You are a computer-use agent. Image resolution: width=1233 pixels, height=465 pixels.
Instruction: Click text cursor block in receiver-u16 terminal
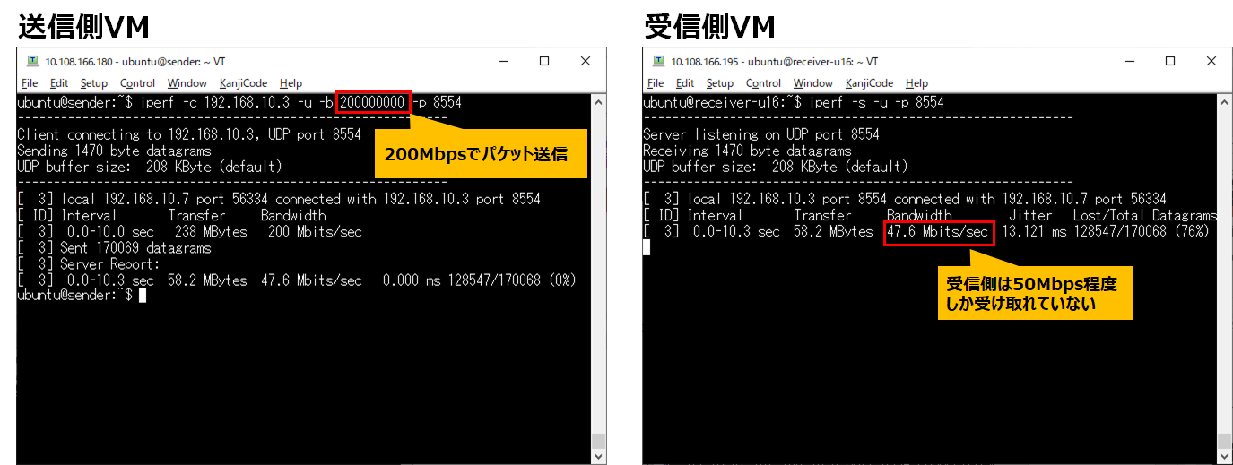pos(647,247)
